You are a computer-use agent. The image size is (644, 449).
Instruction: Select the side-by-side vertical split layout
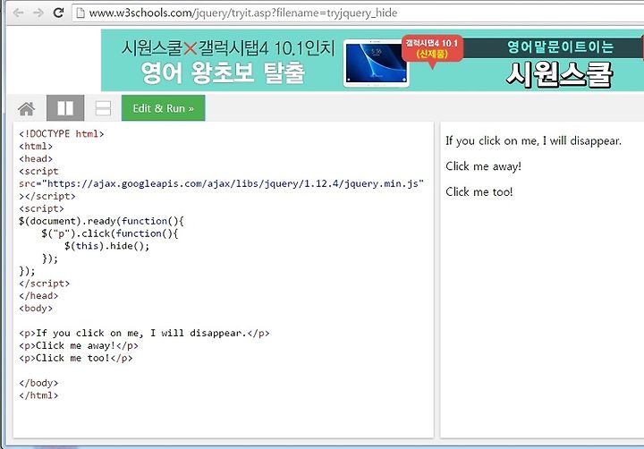point(65,108)
